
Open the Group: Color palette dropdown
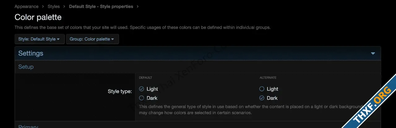click(93, 39)
